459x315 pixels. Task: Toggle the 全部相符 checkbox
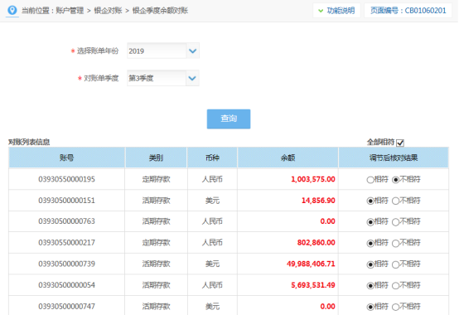pos(400,143)
